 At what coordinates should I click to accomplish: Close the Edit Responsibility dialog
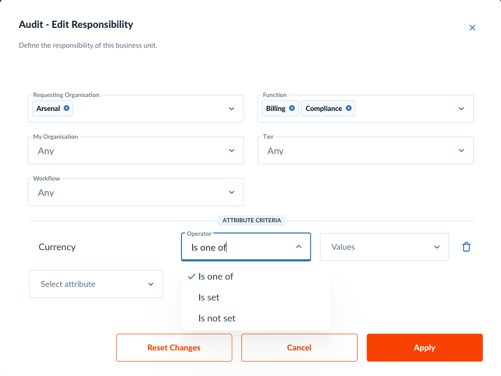(472, 28)
